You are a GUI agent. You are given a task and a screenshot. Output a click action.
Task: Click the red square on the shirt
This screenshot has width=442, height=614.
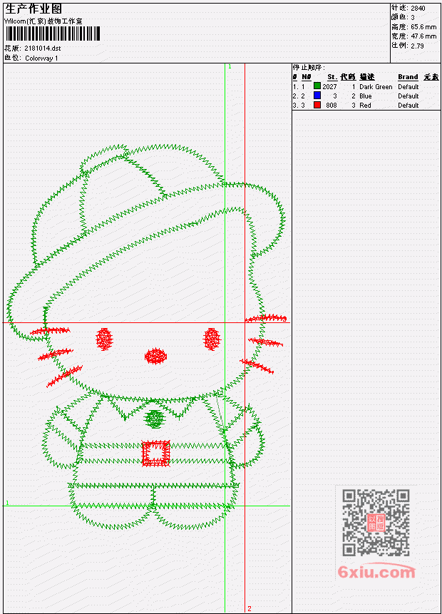tap(156, 453)
